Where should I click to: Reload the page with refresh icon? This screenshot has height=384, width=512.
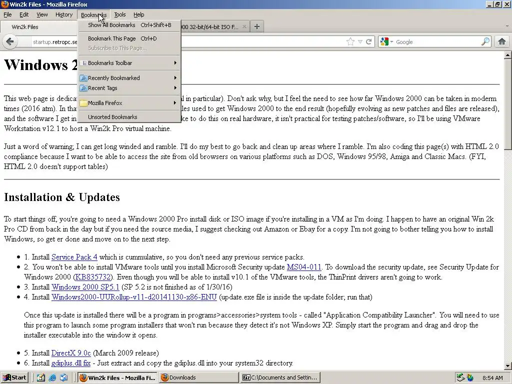(369, 41)
